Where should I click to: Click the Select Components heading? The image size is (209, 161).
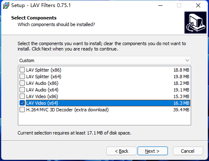click(34, 18)
